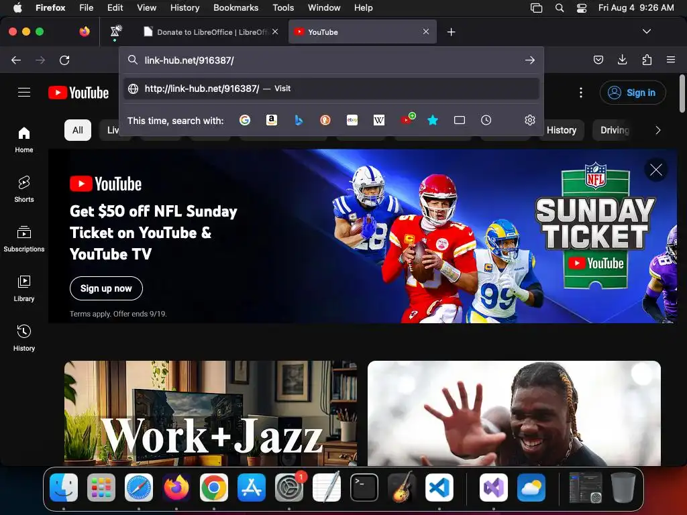Search bookmarks via star icon
The image size is (687, 515).
(x=433, y=120)
